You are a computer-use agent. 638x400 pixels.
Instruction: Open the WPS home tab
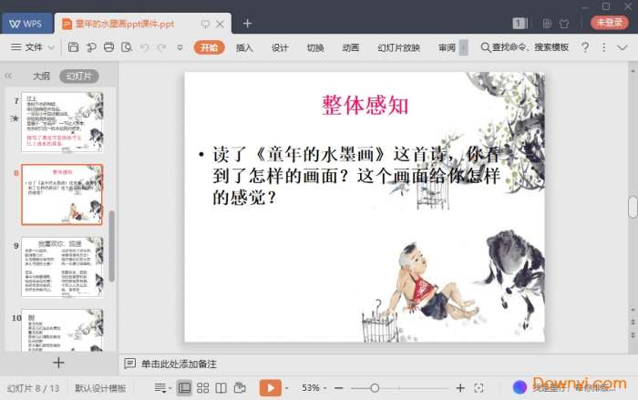[27, 24]
